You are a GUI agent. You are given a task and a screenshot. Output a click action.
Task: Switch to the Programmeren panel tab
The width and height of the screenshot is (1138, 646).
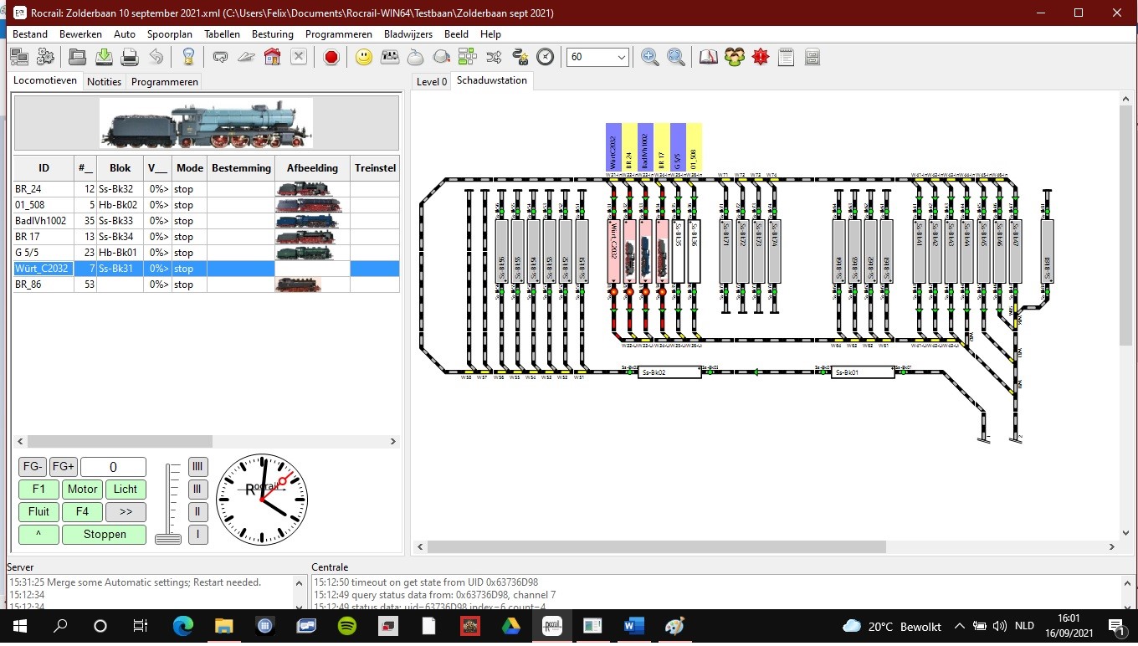click(x=165, y=81)
